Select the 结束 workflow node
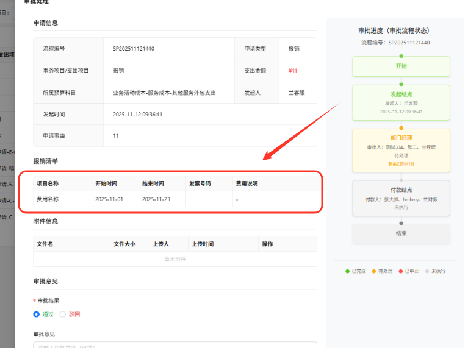Image resolution: width=468 pixels, height=348 pixels. pyautogui.click(x=401, y=233)
